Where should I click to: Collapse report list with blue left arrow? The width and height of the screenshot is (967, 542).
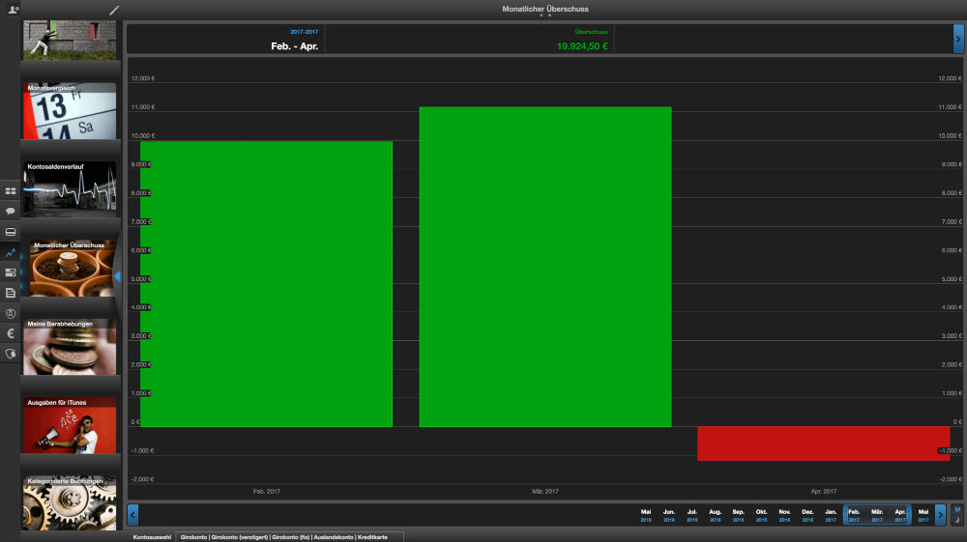117,277
